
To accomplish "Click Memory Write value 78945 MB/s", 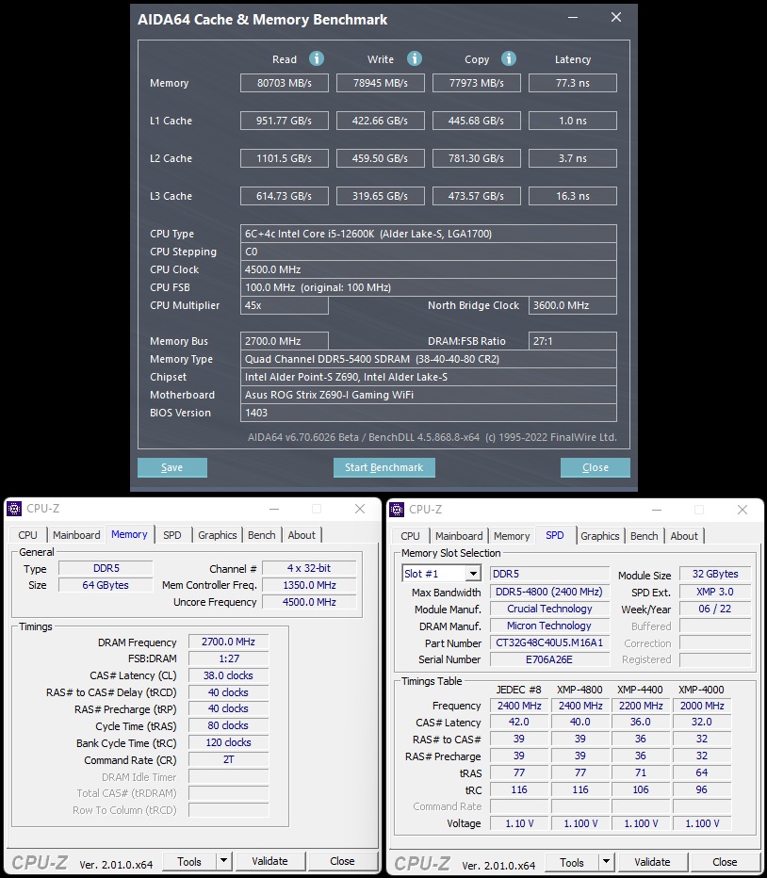I will tap(381, 83).
